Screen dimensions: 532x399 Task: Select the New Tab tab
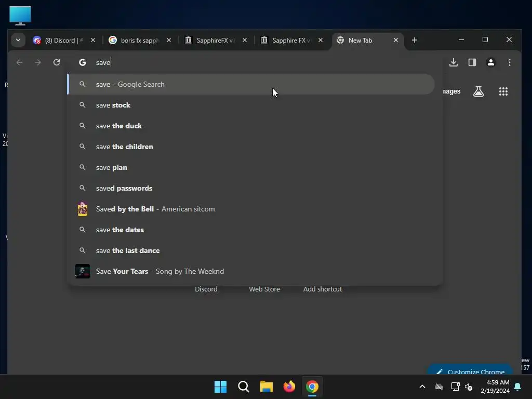pos(368,40)
